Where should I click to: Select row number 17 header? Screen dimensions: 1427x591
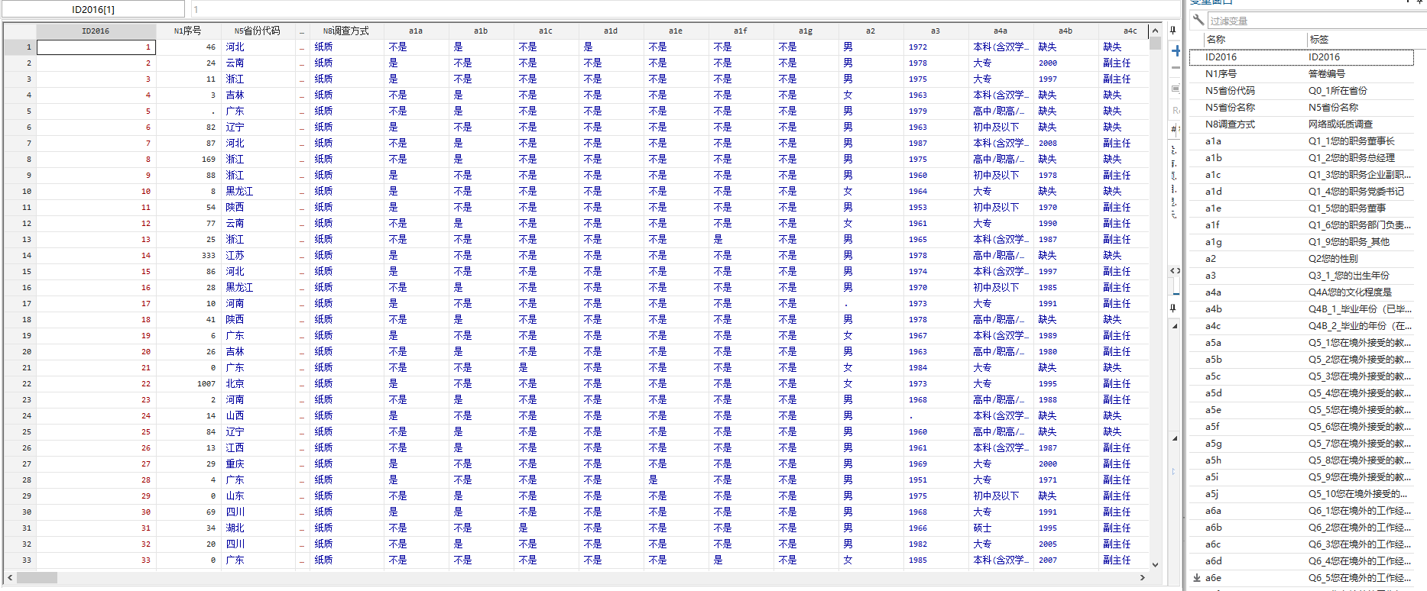[20, 304]
